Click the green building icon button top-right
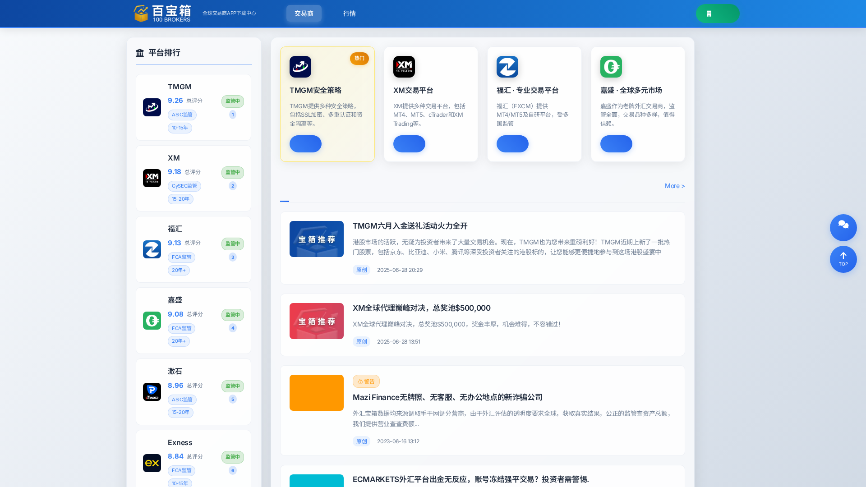The height and width of the screenshot is (487, 866). tap(718, 14)
